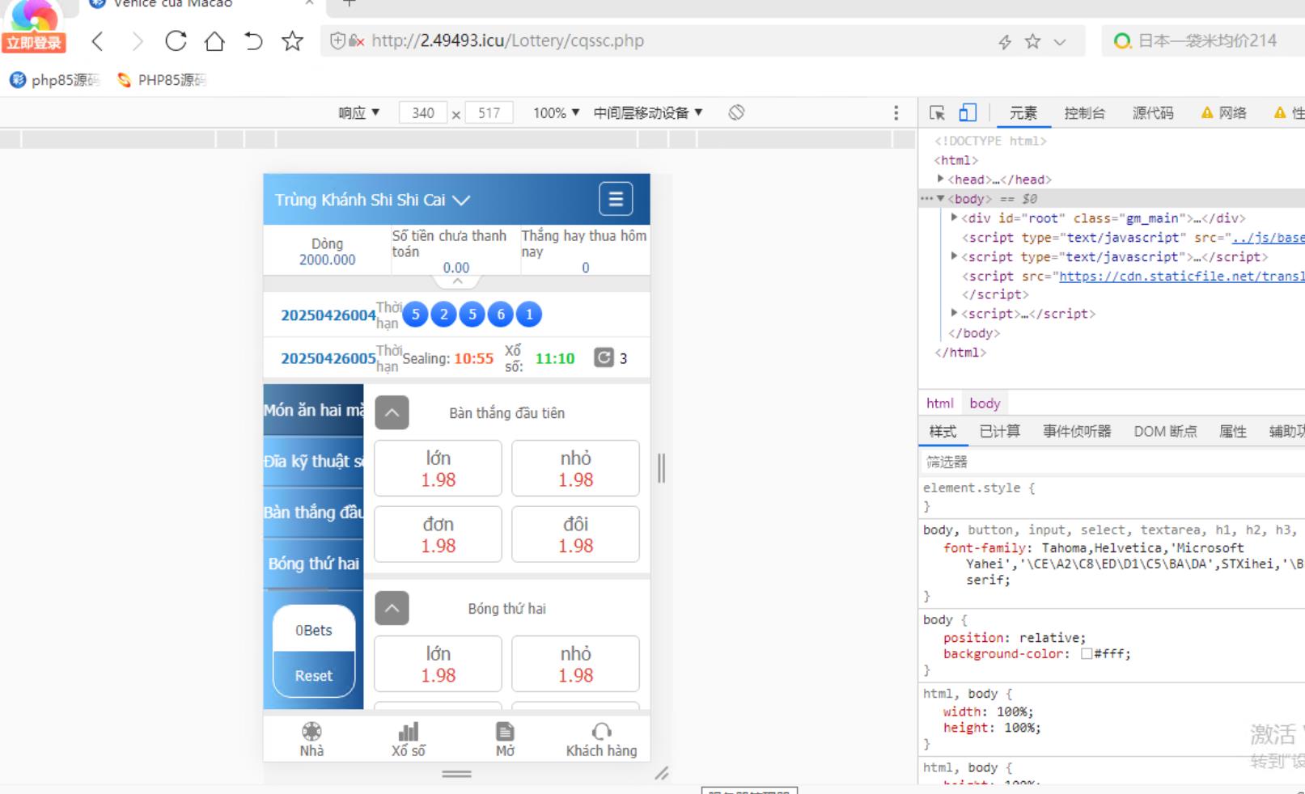The height and width of the screenshot is (794, 1305).
Task: Click the viewport width input field
Action: point(422,113)
